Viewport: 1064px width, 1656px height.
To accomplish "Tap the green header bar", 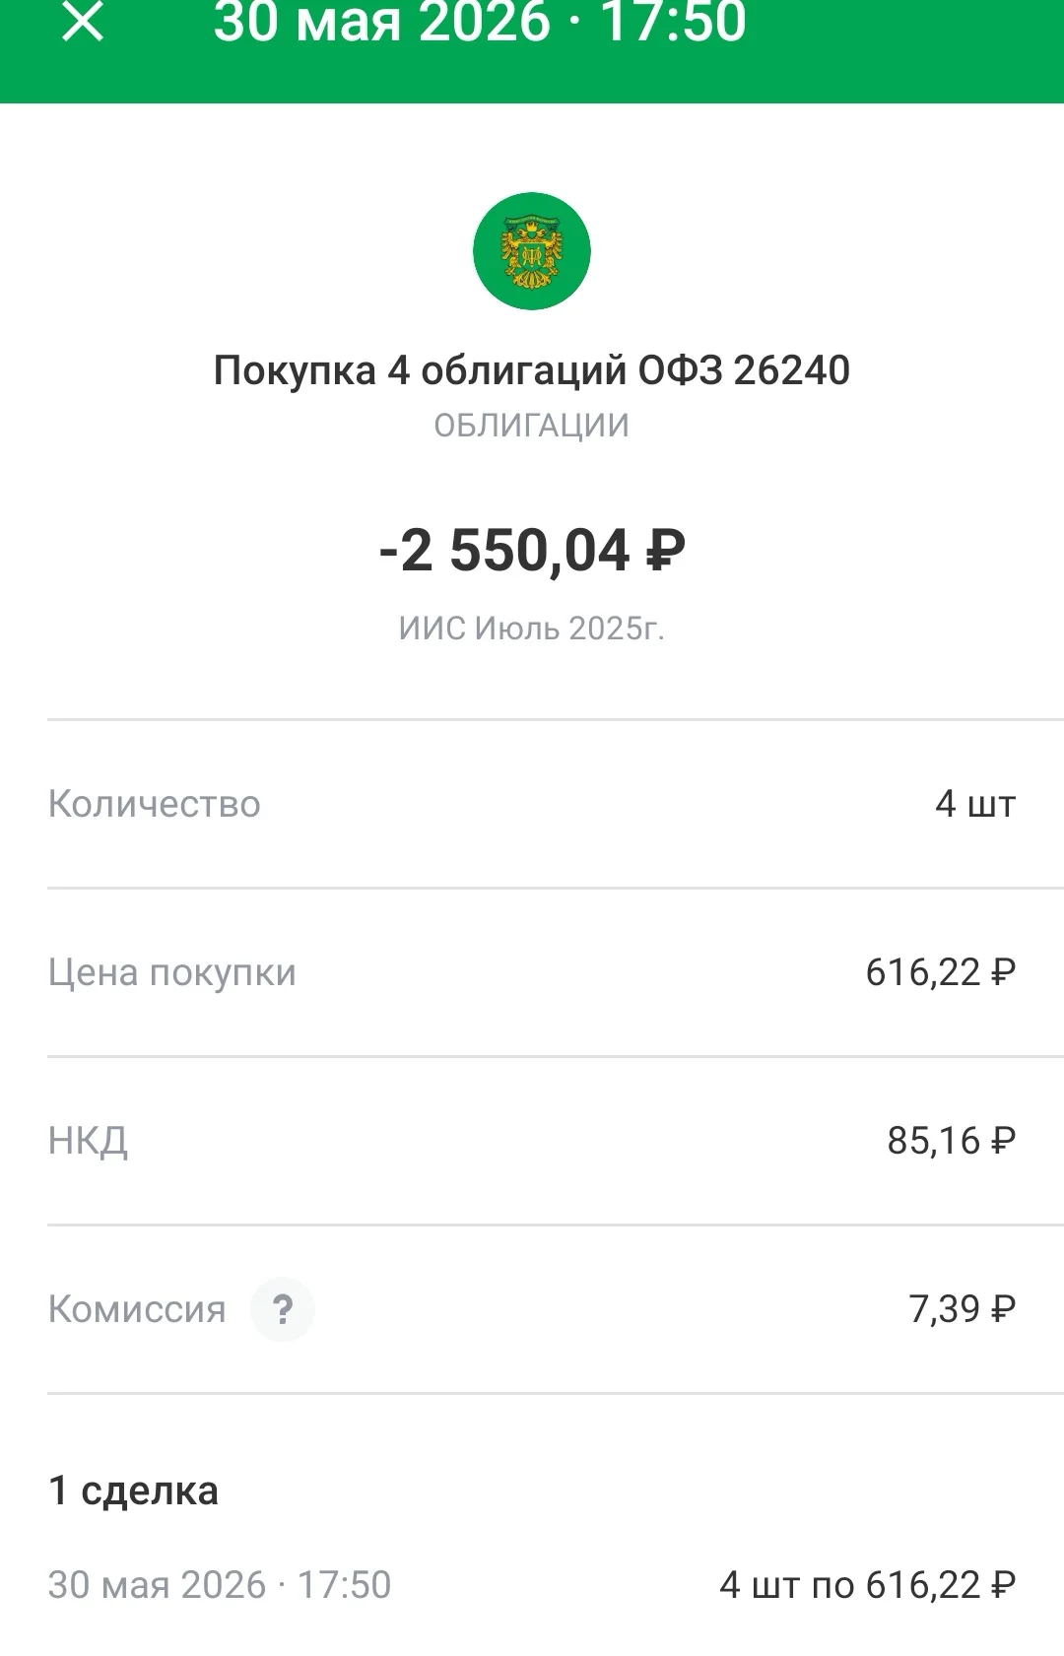I will click(532, 51).
